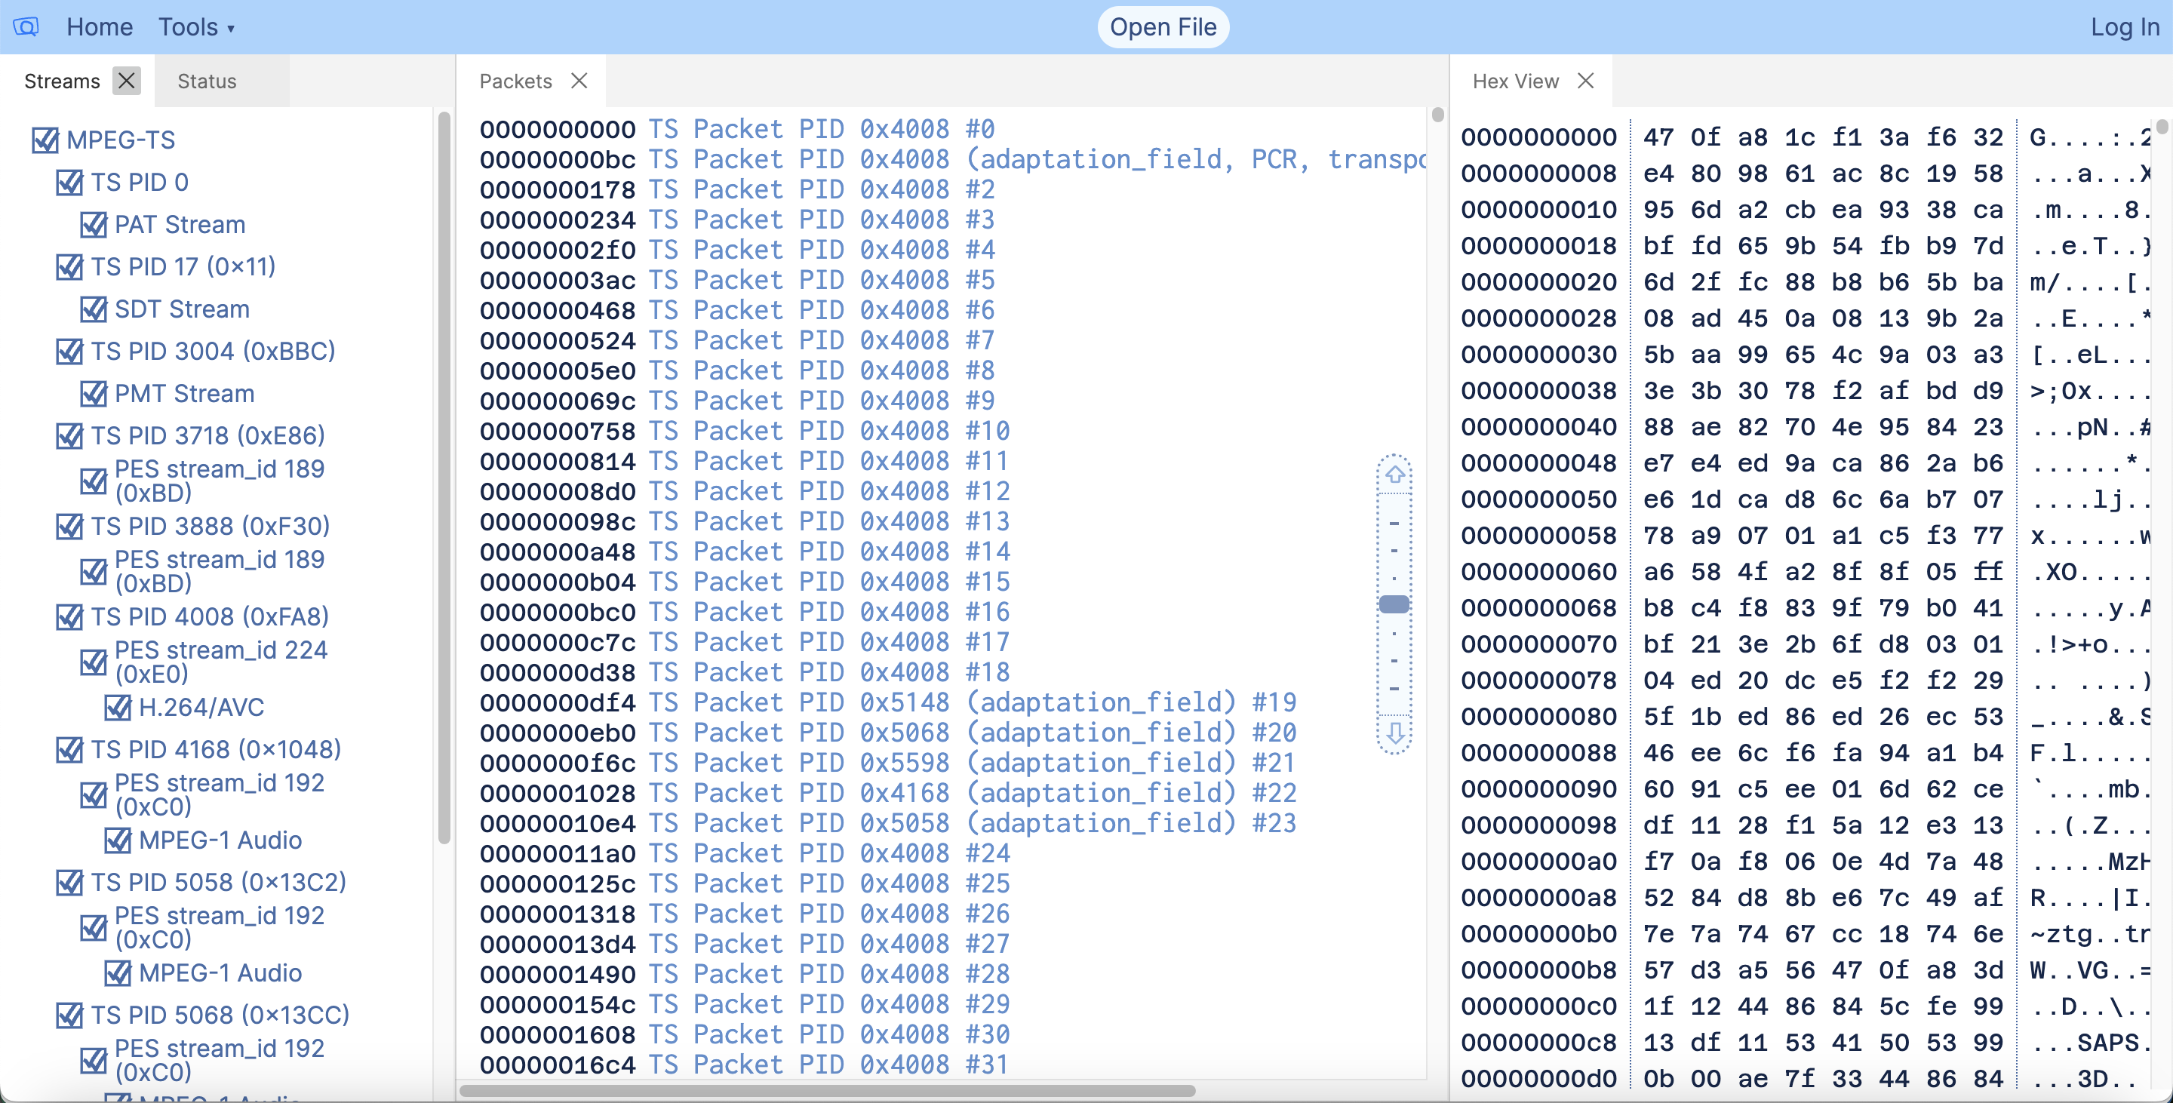Close the Packets tab with its X icon
Viewport: 2173px width, 1103px height.
[x=579, y=80]
